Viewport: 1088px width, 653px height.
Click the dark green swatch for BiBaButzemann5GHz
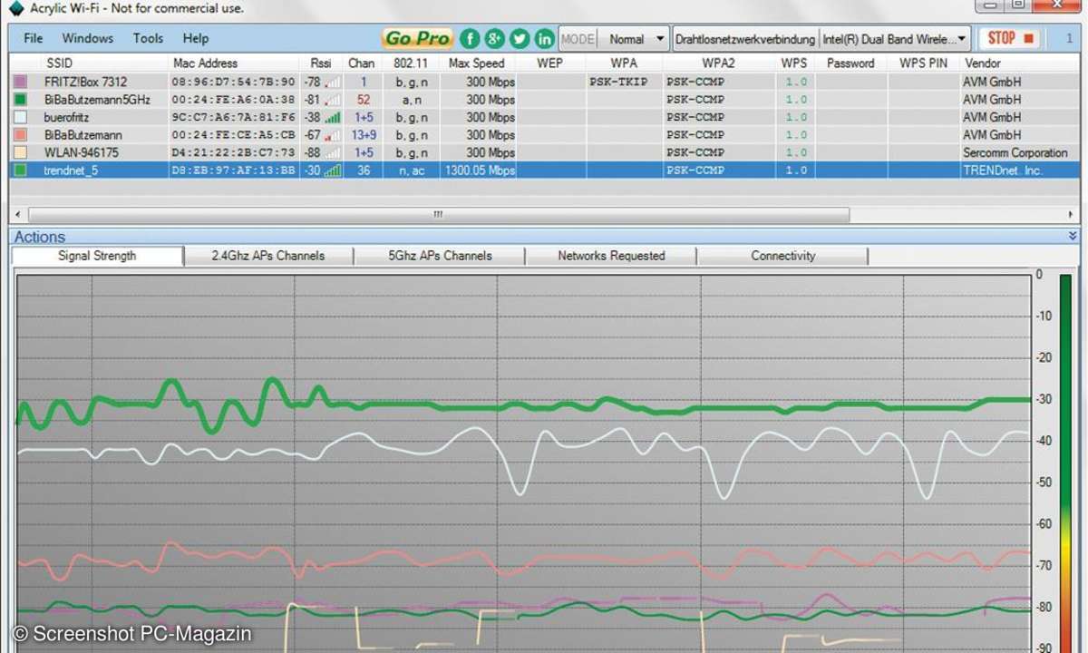[21, 100]
